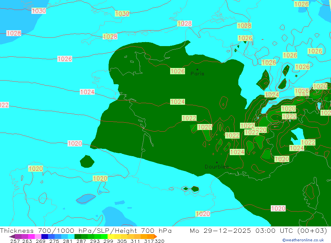Pick the cyan legend swatch before 287
Viewport: 331px width, 243px height.
[71, 236]
